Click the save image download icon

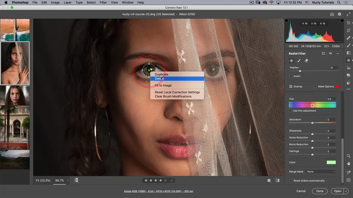tap(332, 14)
